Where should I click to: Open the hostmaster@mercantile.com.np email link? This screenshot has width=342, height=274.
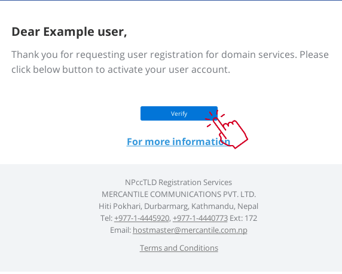click(x=190, y=230)
